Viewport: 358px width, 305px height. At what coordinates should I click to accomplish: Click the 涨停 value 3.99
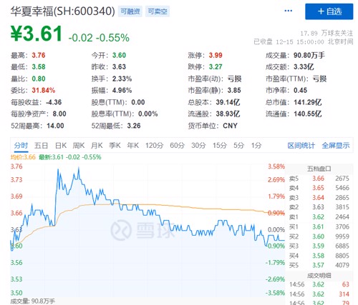coord(216,55)
